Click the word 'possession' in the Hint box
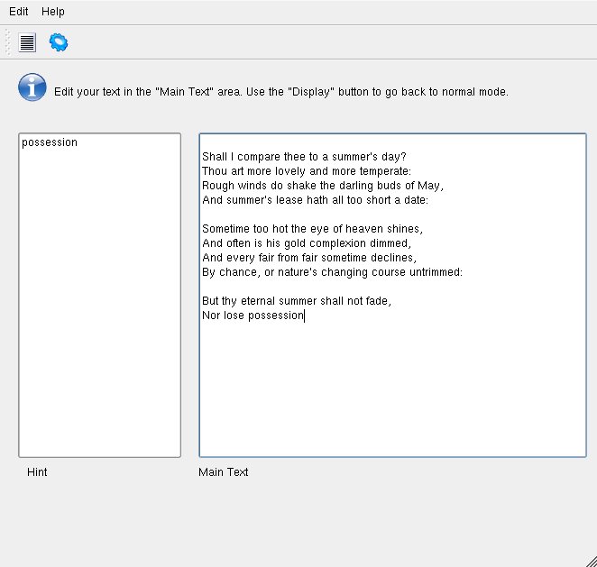The width and height of the screenshot is (597, 567). [50, 142]
